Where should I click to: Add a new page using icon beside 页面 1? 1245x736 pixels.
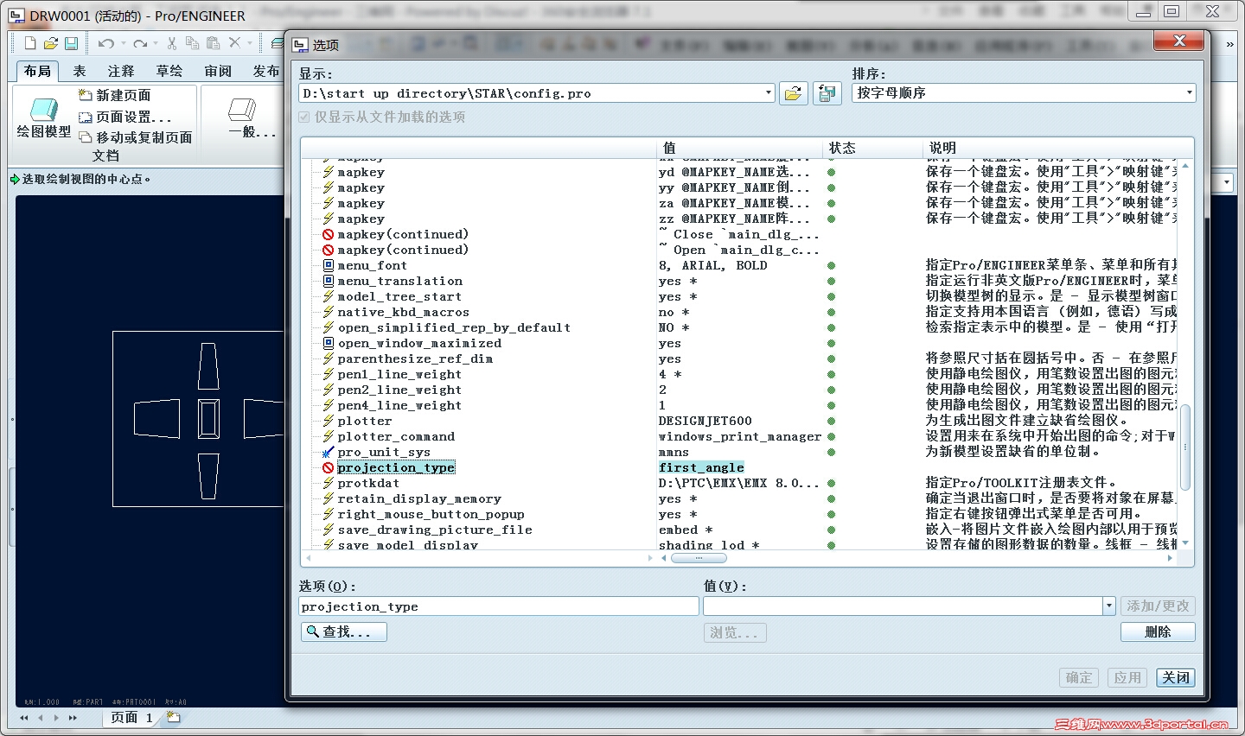pos(172,716)
